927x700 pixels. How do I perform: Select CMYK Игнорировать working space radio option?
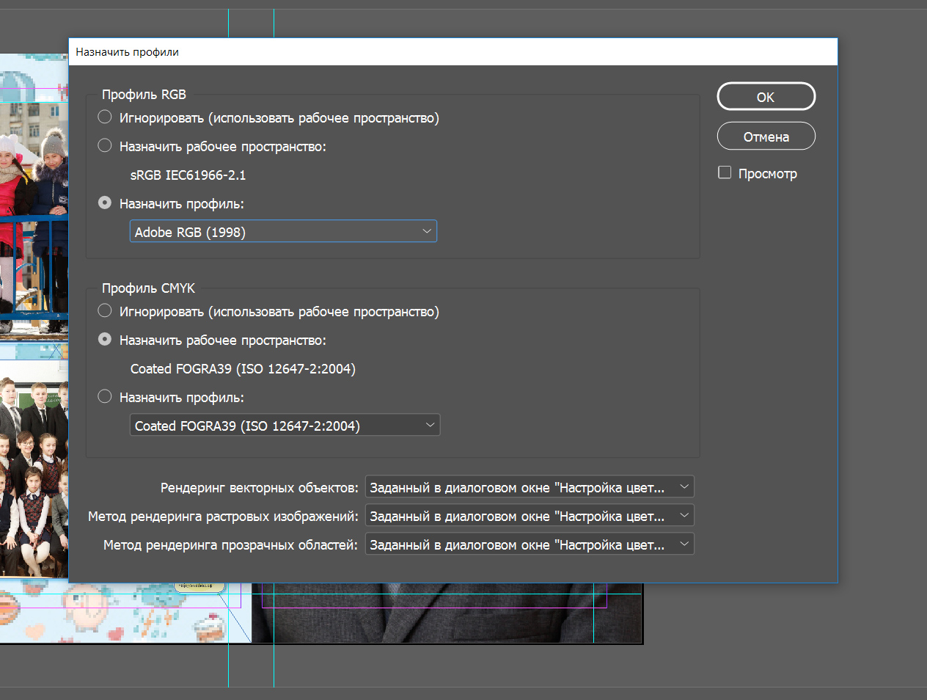tap(105, 311)
